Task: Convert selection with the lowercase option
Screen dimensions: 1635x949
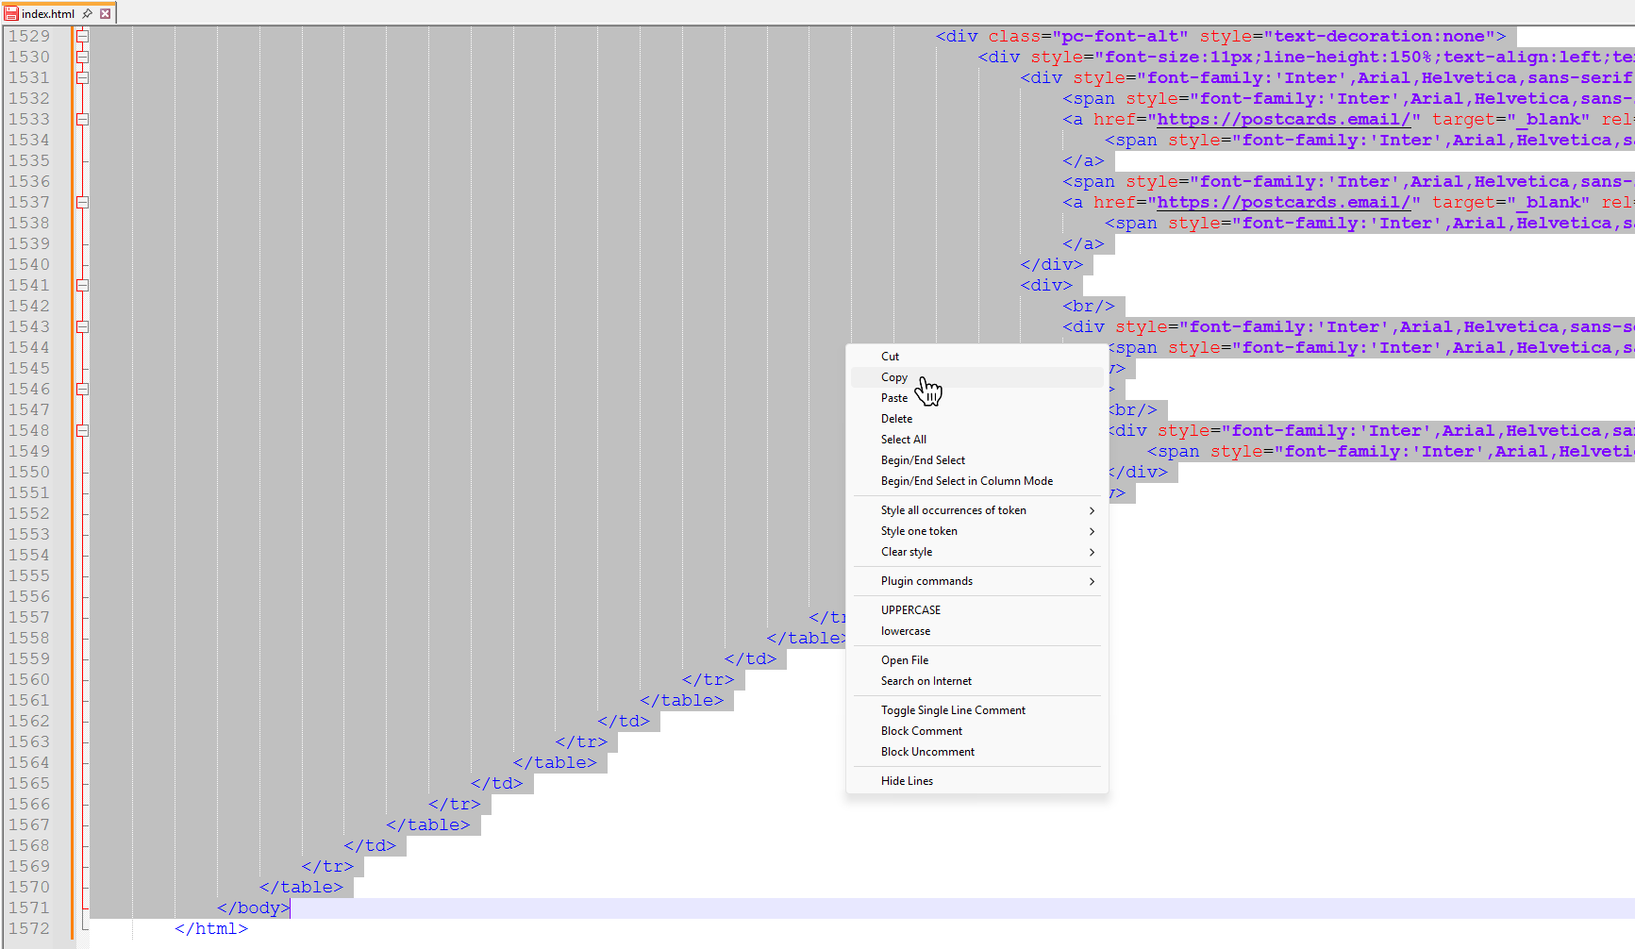Action: pyautogui.click(x=977, y=631)
